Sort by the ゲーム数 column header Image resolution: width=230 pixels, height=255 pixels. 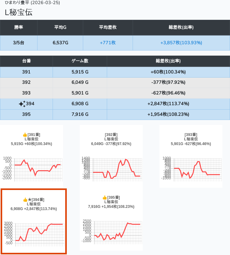(80, 61)
